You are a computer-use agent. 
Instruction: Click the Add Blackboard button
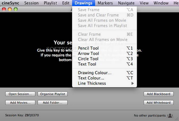pos(159,94)
